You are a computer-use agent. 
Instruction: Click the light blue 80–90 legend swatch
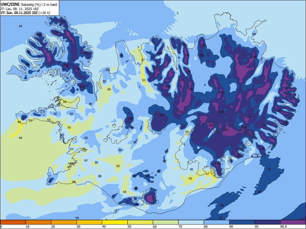217,222
